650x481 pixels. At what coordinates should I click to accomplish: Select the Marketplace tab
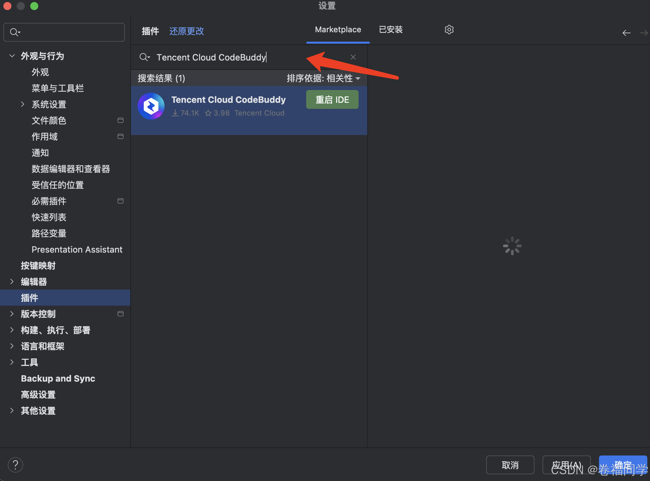point(338,30)
